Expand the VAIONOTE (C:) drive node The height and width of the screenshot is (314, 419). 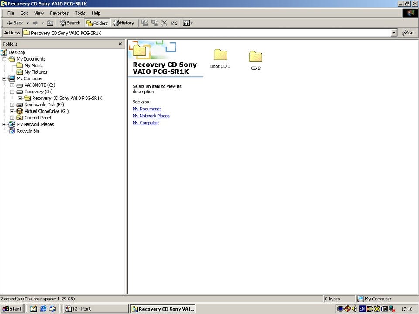12,85
